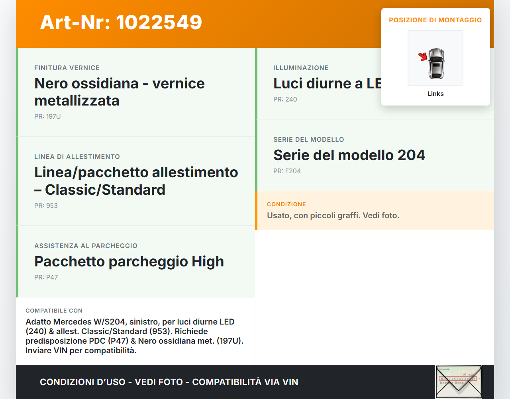Screen dimensions: 510x399
Task: Click the COMPATIBILE CON label
Action: coord(54,311)
